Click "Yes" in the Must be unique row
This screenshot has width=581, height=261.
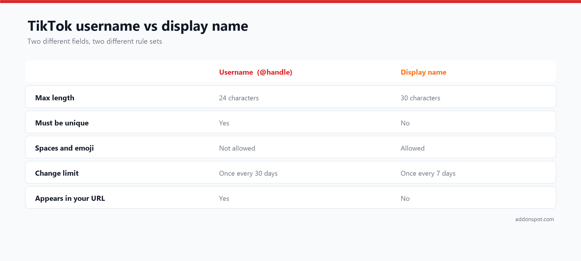(224, 123)
